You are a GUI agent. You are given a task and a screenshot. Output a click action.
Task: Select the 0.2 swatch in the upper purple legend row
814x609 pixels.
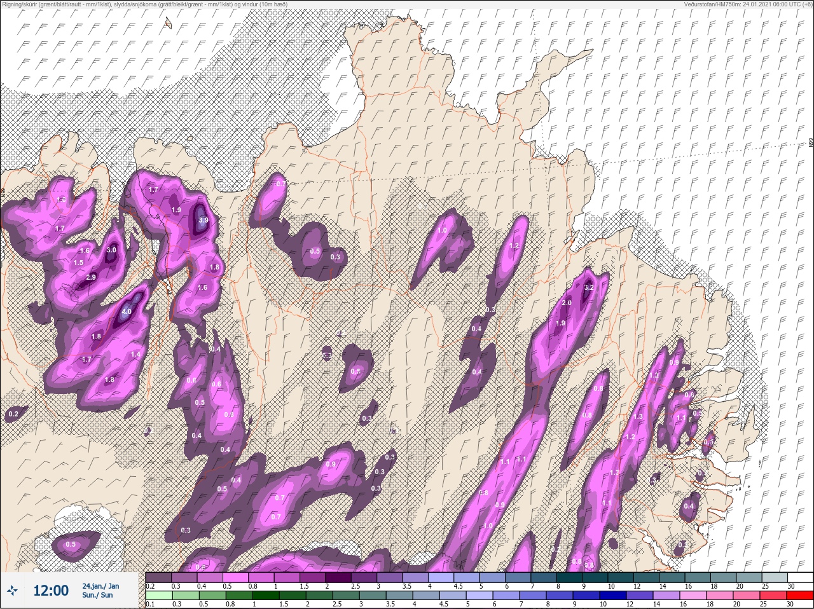158,577
